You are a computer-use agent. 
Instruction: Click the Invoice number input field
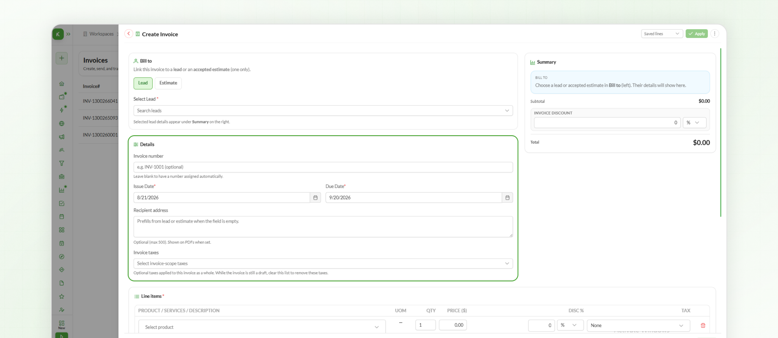coord(323,167)
